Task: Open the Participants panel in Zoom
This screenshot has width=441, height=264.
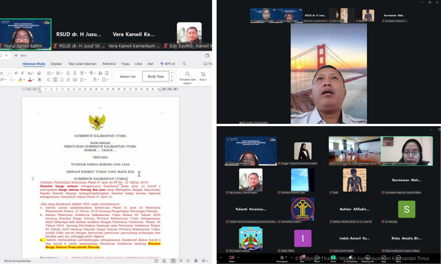Action: click(x=282, y=258)
